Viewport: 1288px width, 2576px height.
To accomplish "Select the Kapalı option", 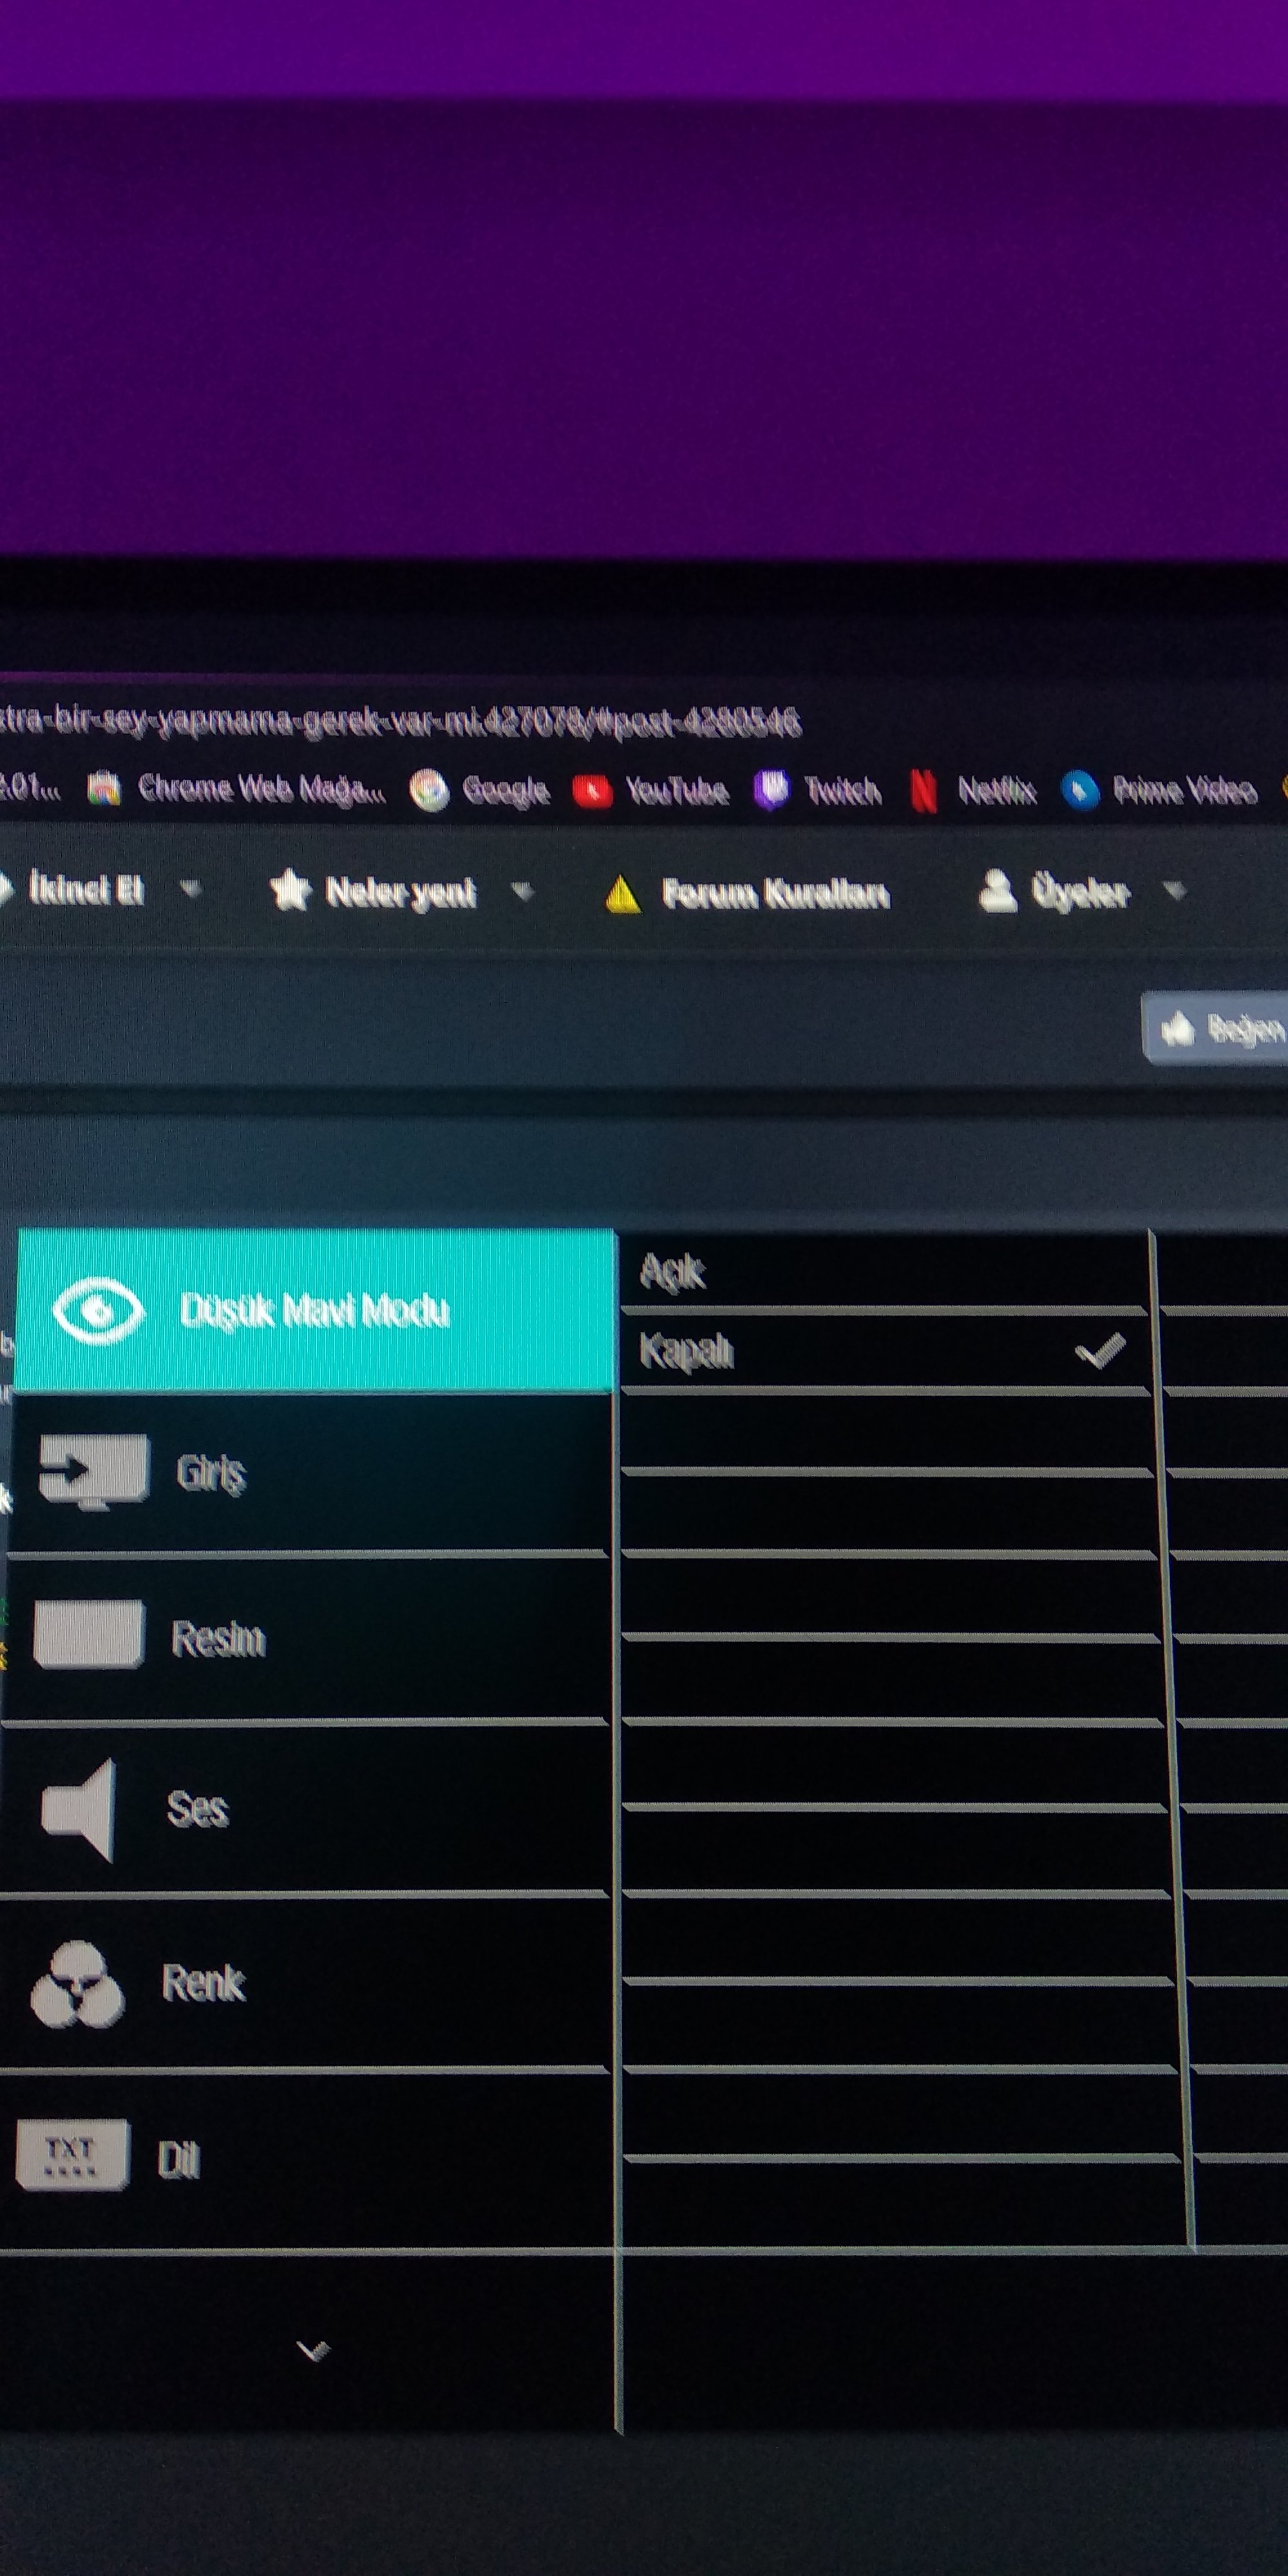I will click(x=886, y=1351).
